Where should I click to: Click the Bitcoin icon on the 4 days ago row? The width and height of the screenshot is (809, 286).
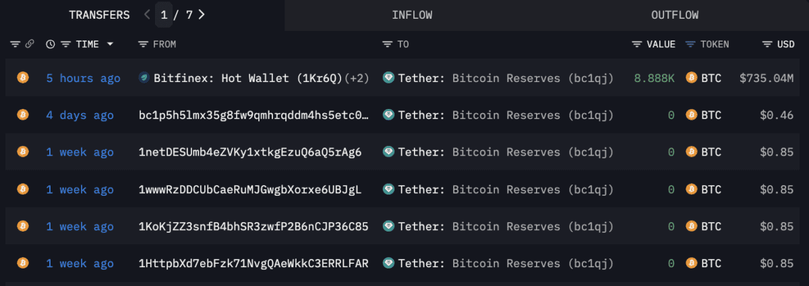(22, 115)
